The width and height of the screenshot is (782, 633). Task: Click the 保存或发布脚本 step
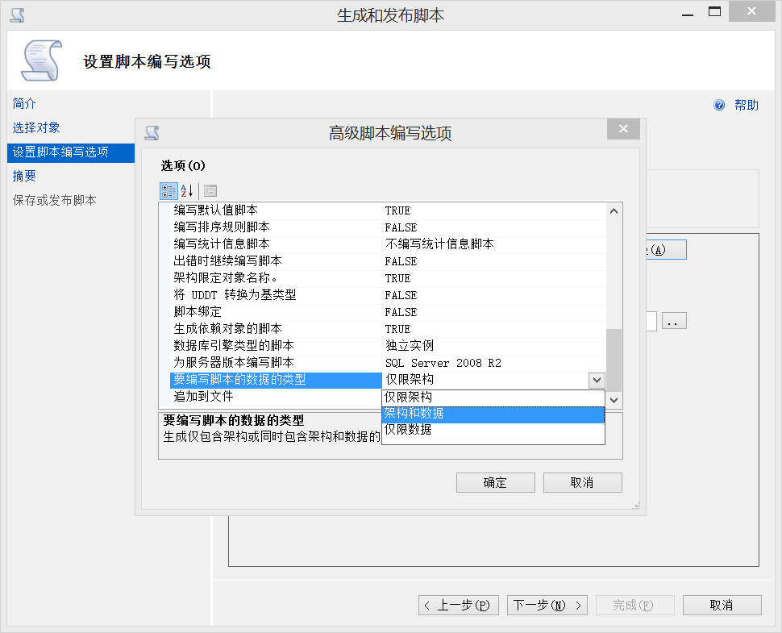[x=54, y=200]
